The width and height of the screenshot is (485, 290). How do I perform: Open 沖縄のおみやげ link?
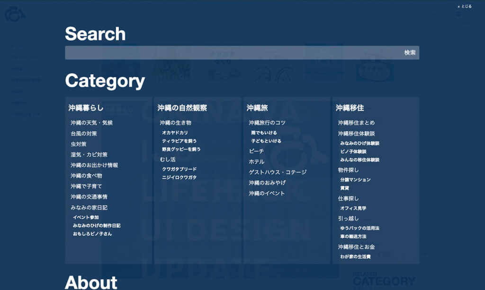click(267, 183)
